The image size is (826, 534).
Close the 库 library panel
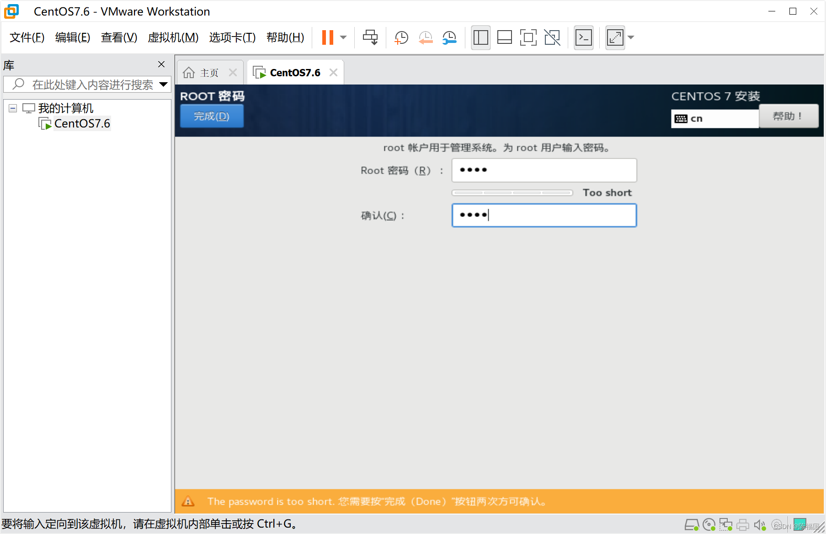(161, 64)
